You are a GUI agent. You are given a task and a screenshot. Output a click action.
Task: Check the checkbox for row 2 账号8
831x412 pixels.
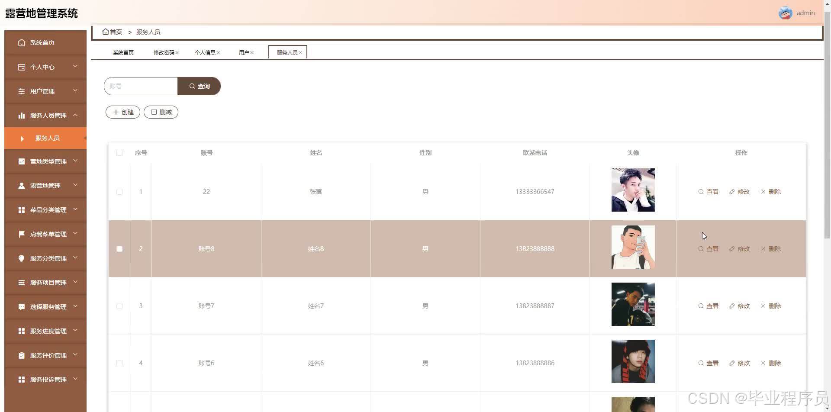pos(119,249)
